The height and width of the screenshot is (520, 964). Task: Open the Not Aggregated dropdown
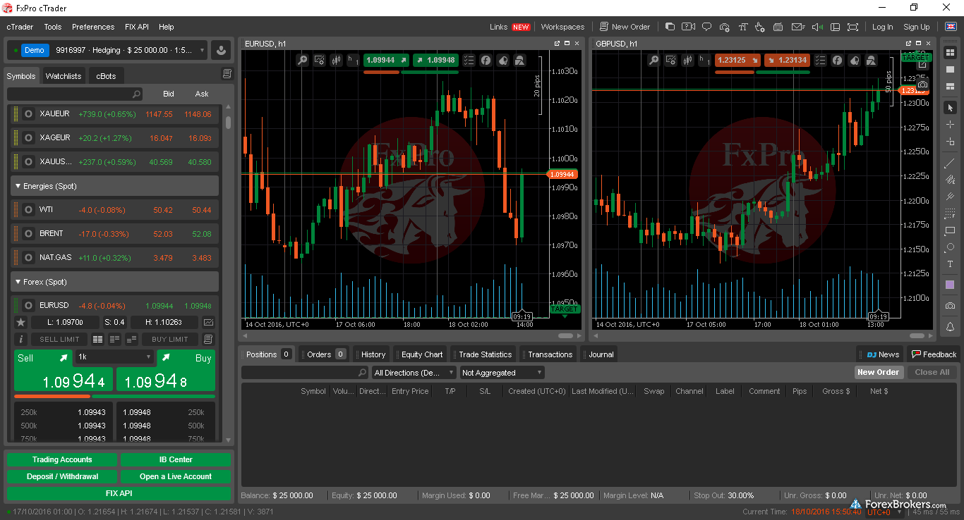502,373
